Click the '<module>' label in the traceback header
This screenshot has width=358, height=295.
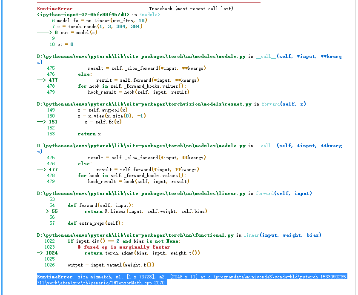pos(150,14)
